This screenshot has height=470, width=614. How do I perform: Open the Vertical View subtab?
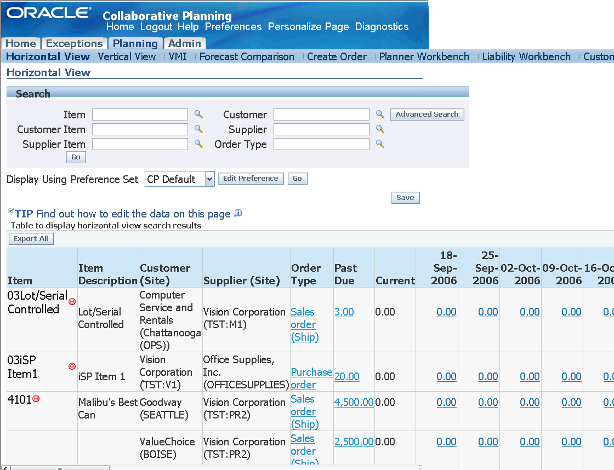(x=127, y=57)
